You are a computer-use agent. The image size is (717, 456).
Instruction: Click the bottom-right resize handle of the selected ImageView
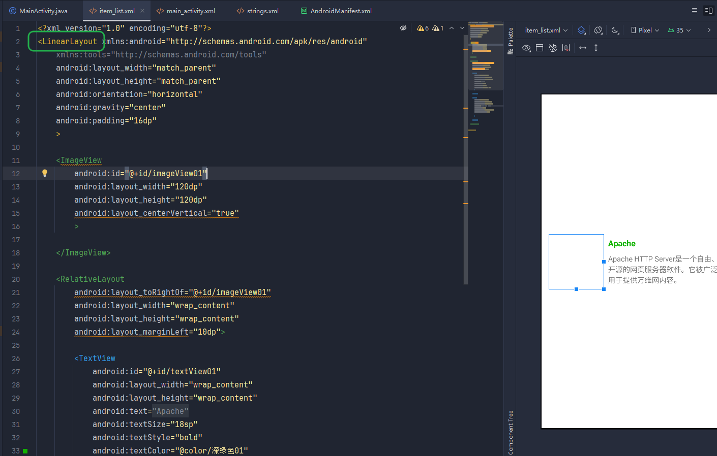coord(604,289)
